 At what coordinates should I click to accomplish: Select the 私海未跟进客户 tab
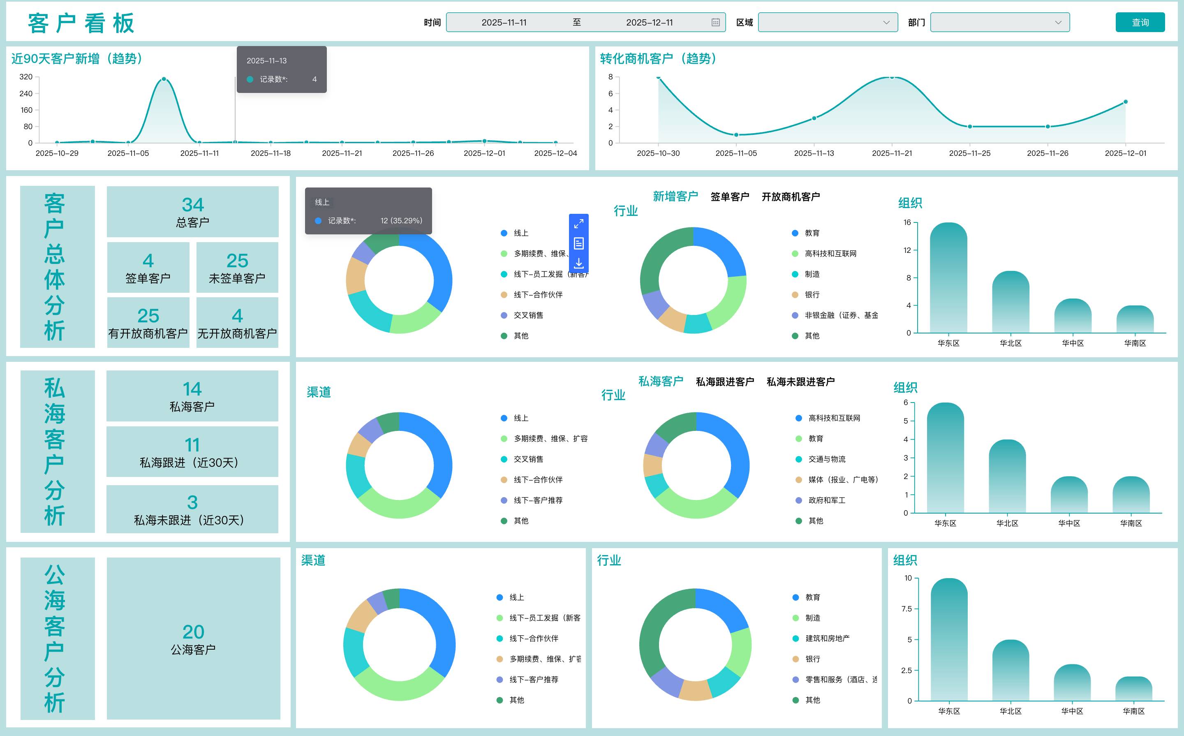click(x=800, y=382)
